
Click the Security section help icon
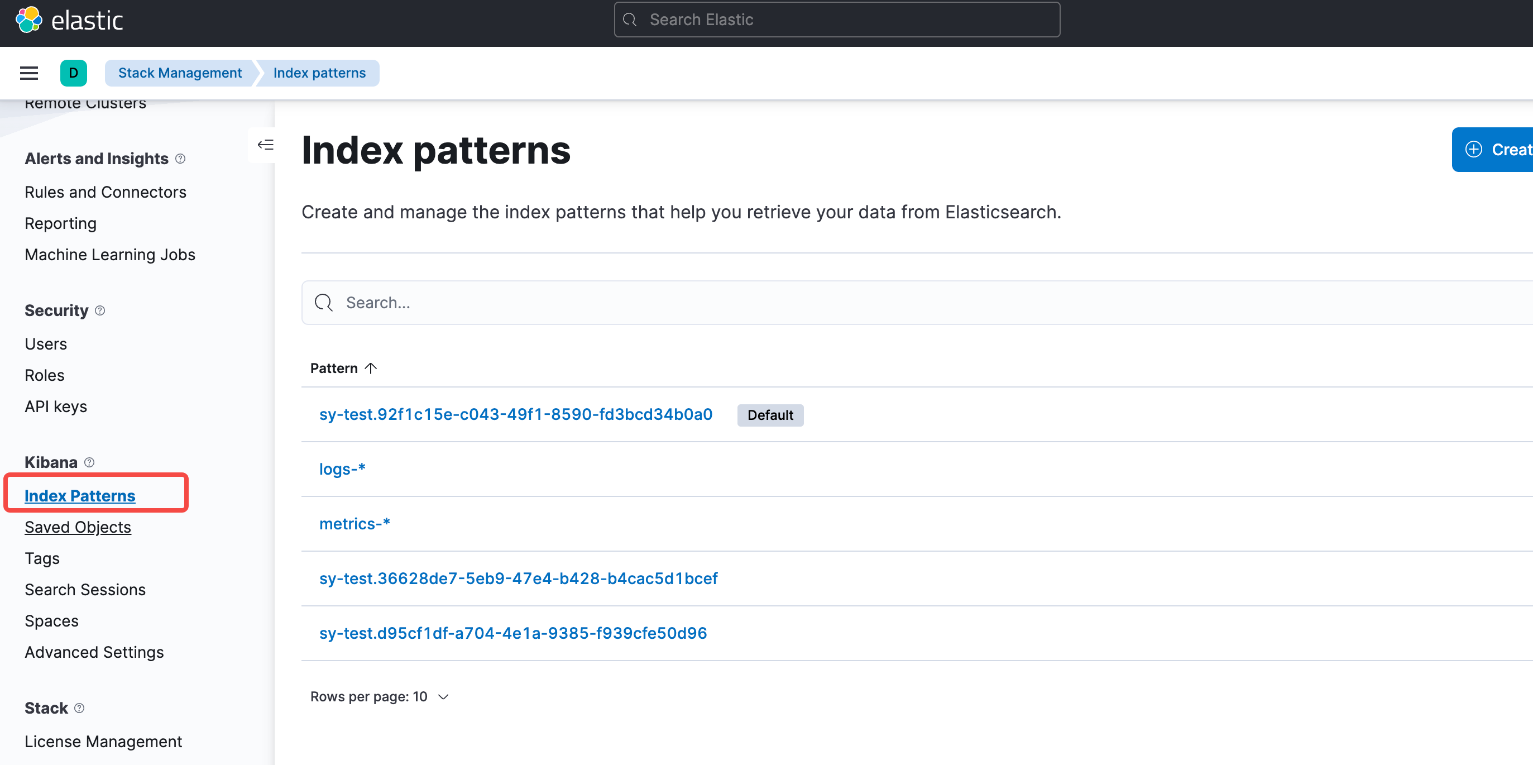(100, 311)
